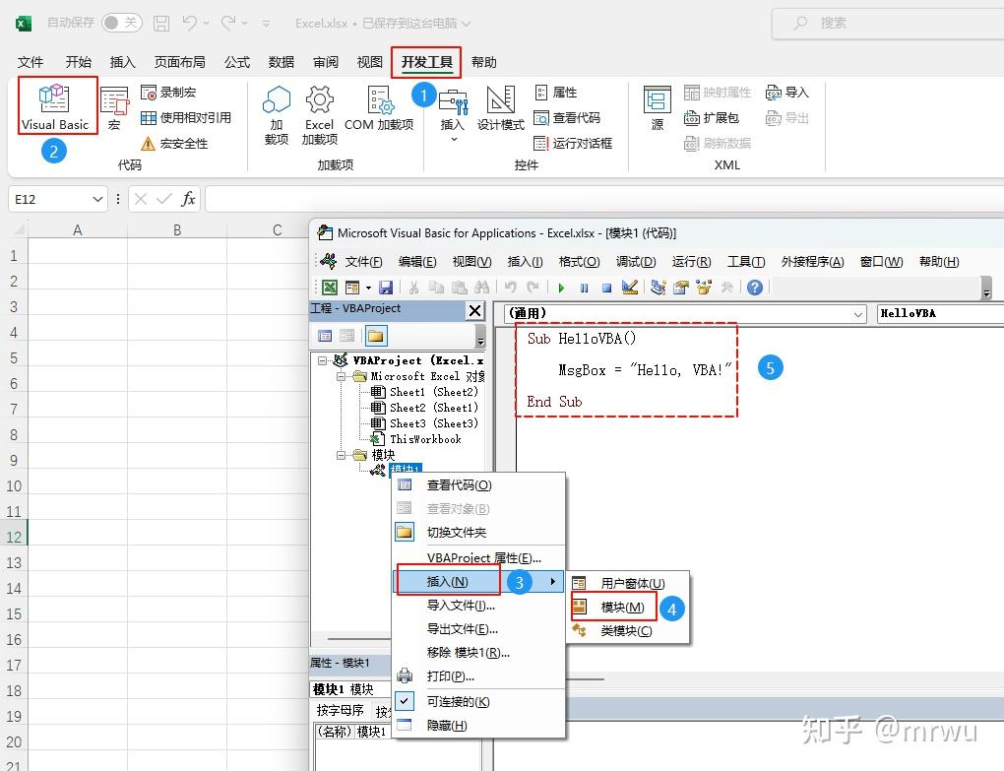
Task: Open the Name Box dropdown showing E12
Action: pyautogui.click(x=98, y=198)
